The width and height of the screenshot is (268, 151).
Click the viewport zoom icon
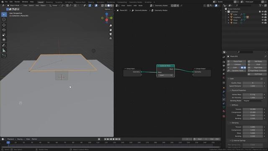pos(111,26)
